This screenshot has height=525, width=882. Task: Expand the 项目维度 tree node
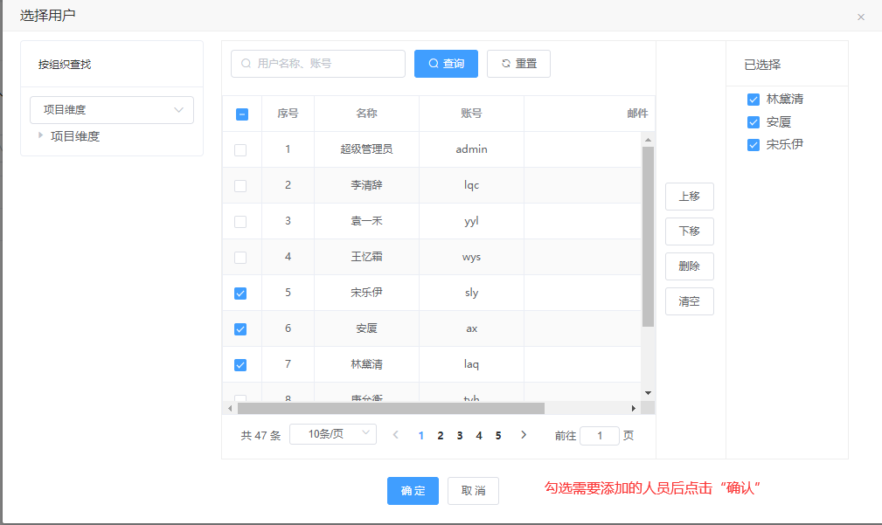[40, 135]
